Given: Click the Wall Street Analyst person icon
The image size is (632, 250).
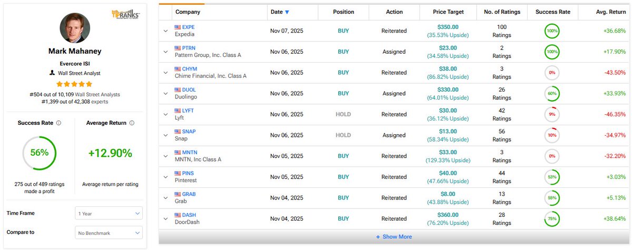Looking at the screenshot, I should [x=52, y=73].
